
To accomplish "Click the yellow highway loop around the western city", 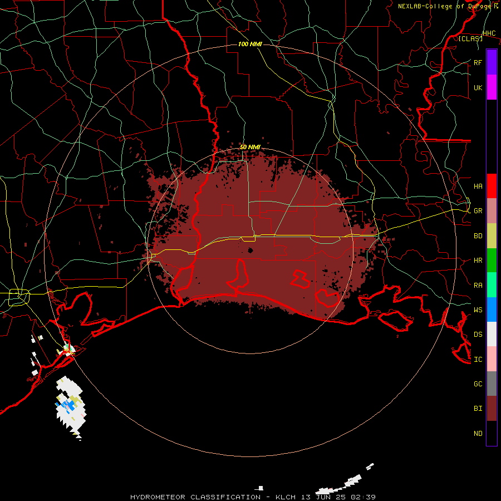I will coord(19,297).
